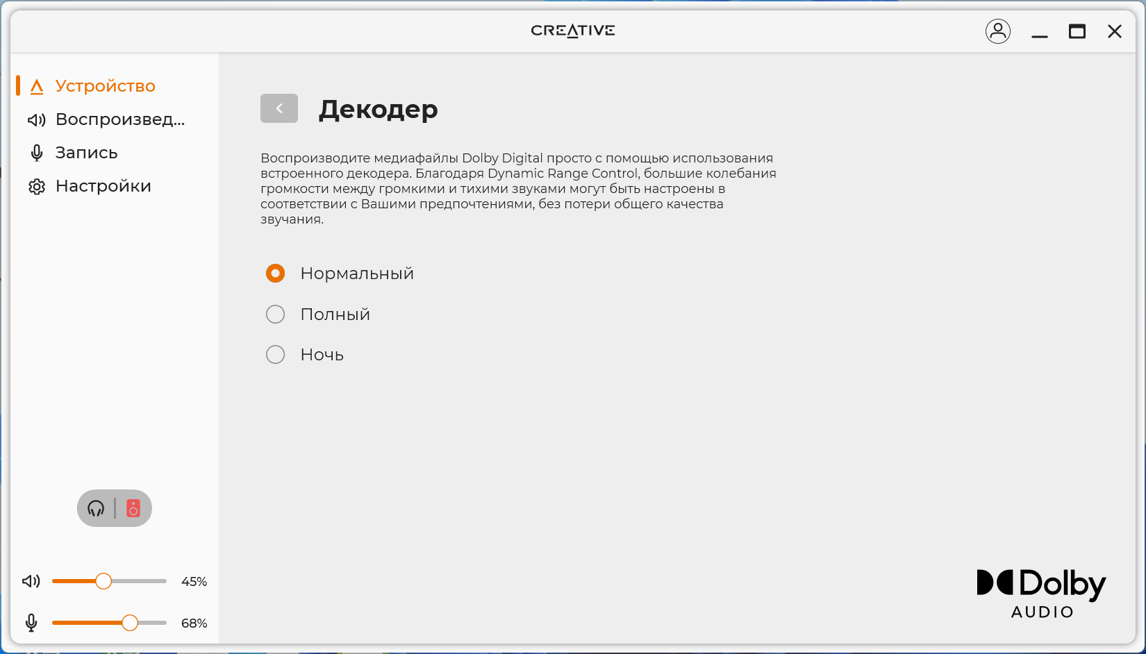Choose the Полный decoder mode radio button
1146x654 pixels.
tap(276, 315)
